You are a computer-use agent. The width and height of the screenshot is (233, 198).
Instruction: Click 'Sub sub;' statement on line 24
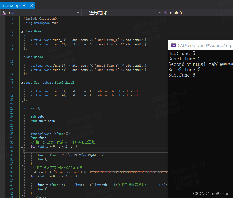(x=37, y=117)
